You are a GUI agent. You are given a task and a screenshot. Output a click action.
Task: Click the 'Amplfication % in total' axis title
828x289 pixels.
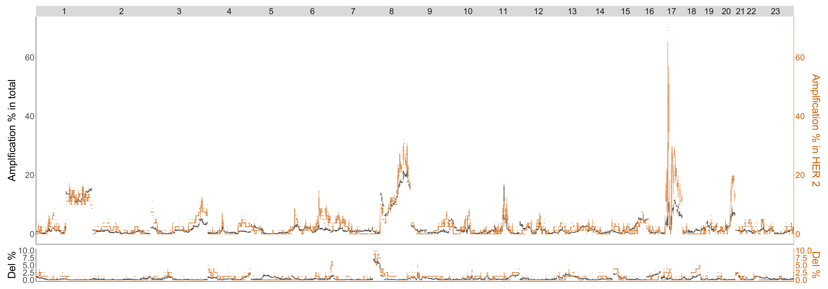coord(12,130)
